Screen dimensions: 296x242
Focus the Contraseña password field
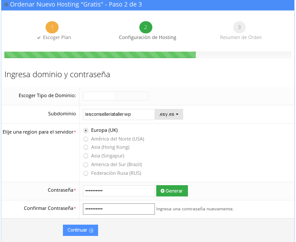tap(119, 191)
